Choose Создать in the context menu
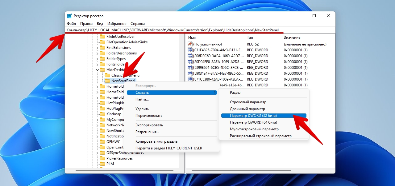Viewport: 395px width, 186px height. pos(172,93)
